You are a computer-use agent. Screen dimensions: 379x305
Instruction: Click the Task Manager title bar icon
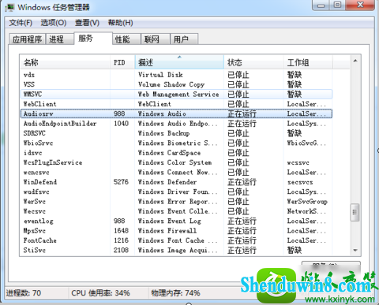click(9, 7)
